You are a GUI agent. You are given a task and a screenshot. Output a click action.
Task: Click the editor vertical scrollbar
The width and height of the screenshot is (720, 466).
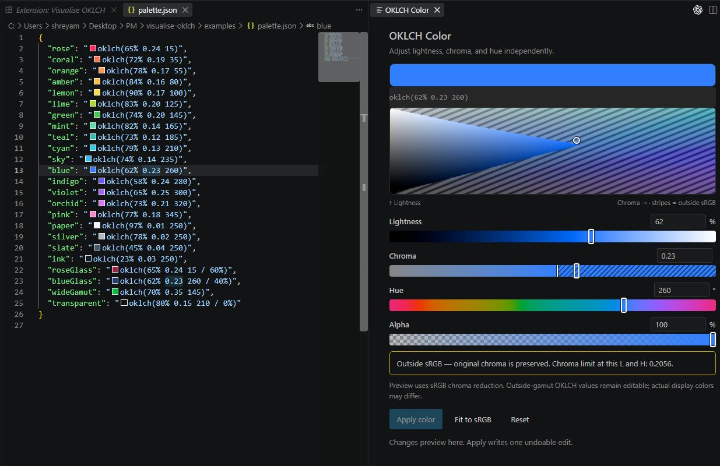[x=364, y=181]
